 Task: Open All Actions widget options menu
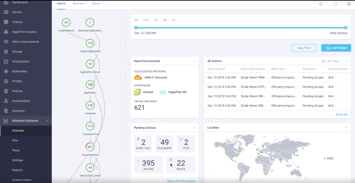point(346,61)
